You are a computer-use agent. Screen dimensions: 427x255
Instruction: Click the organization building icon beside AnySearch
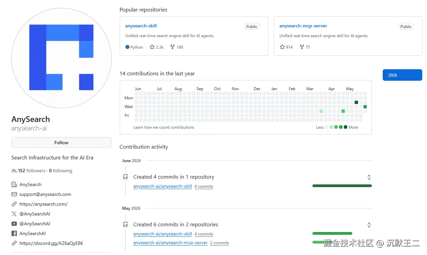14,184
